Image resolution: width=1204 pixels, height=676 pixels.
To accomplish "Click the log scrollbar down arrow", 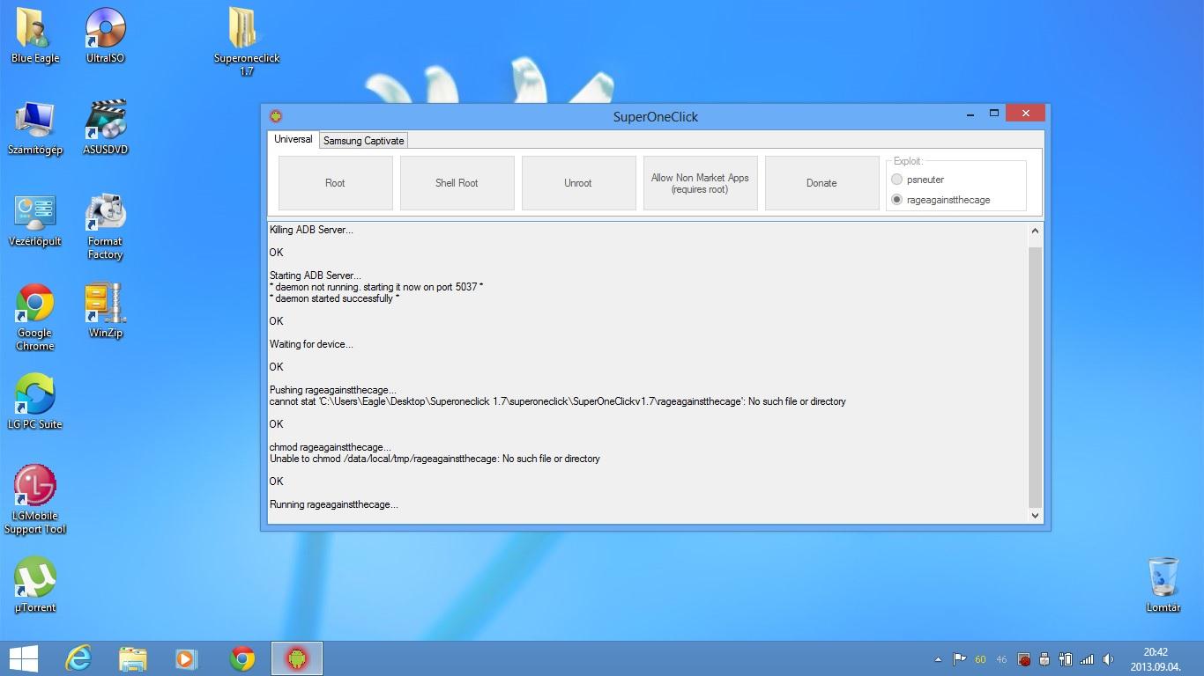I will pos(1035,516).
